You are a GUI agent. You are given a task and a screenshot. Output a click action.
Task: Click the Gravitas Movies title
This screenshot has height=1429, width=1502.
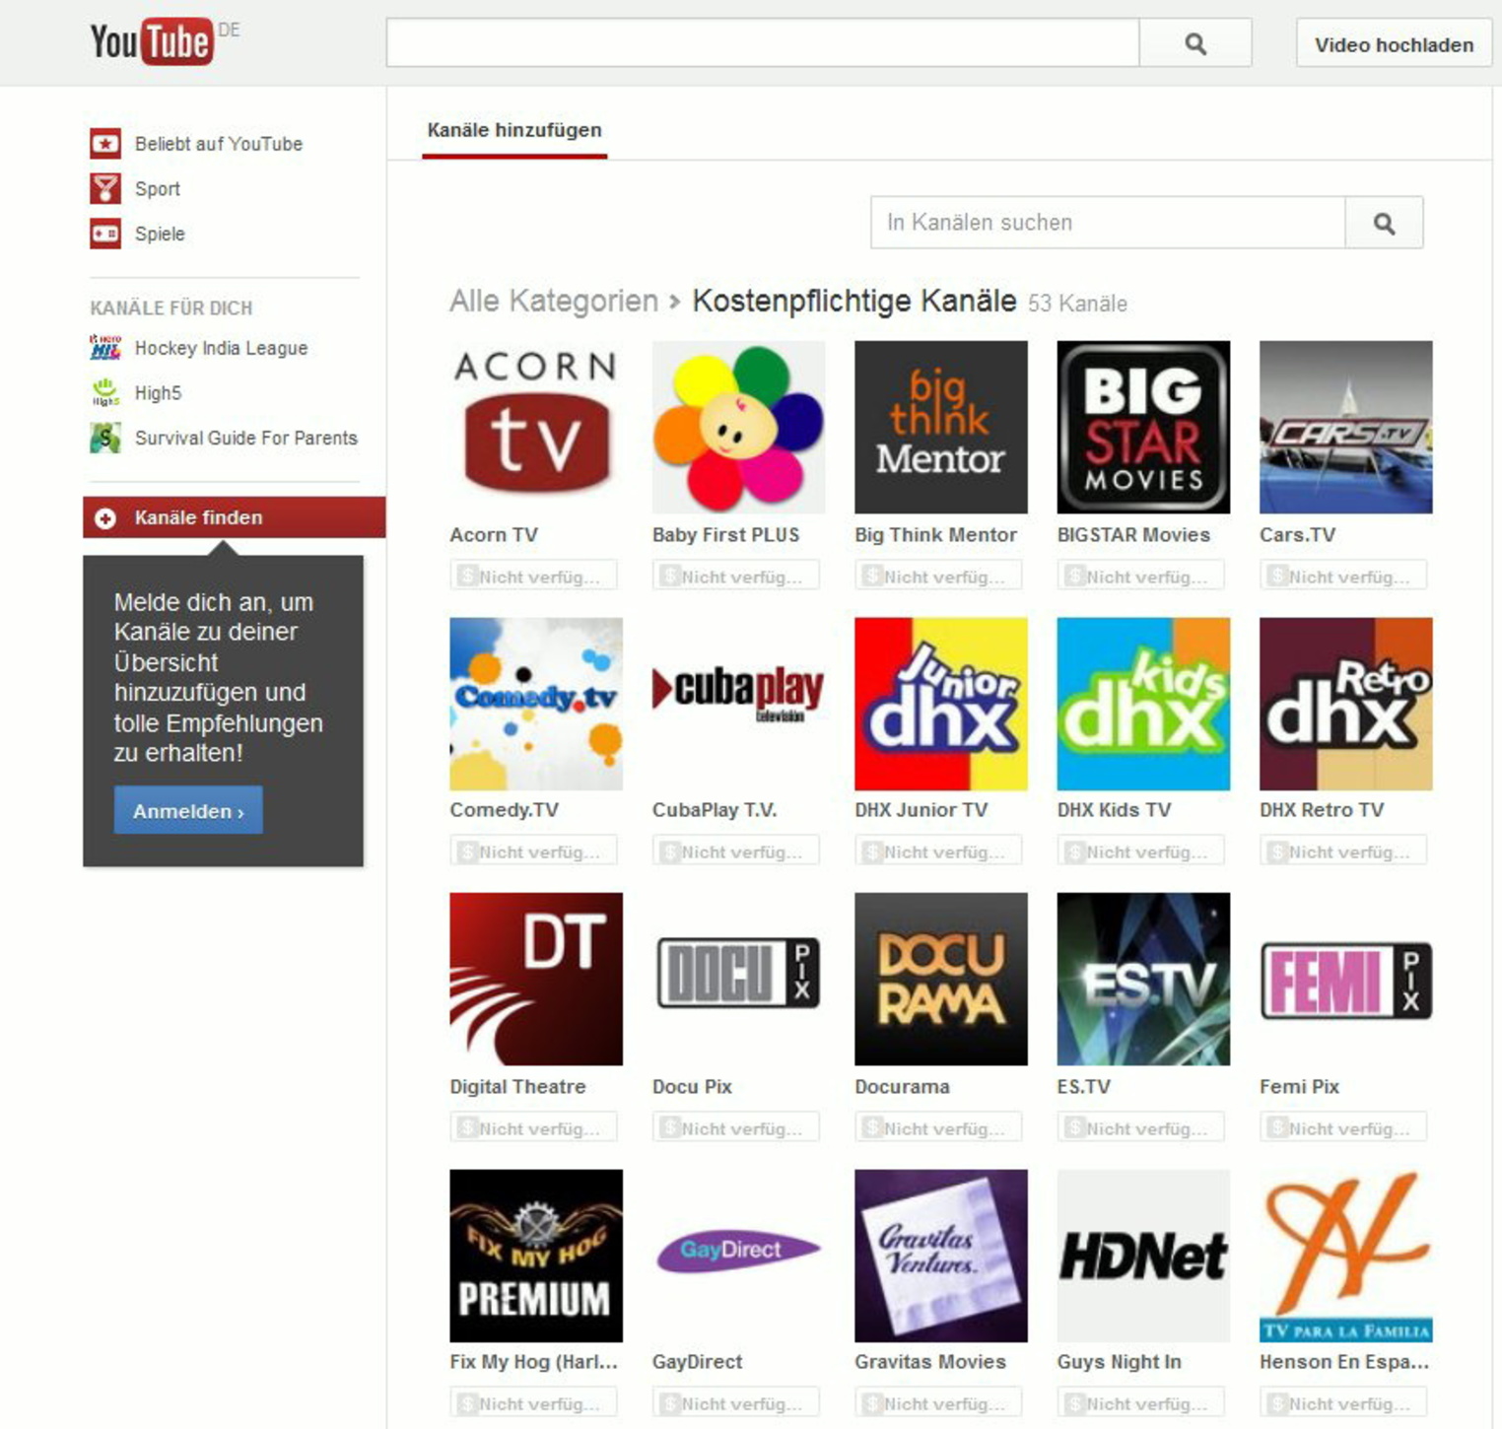click(x=930, y=1362)
